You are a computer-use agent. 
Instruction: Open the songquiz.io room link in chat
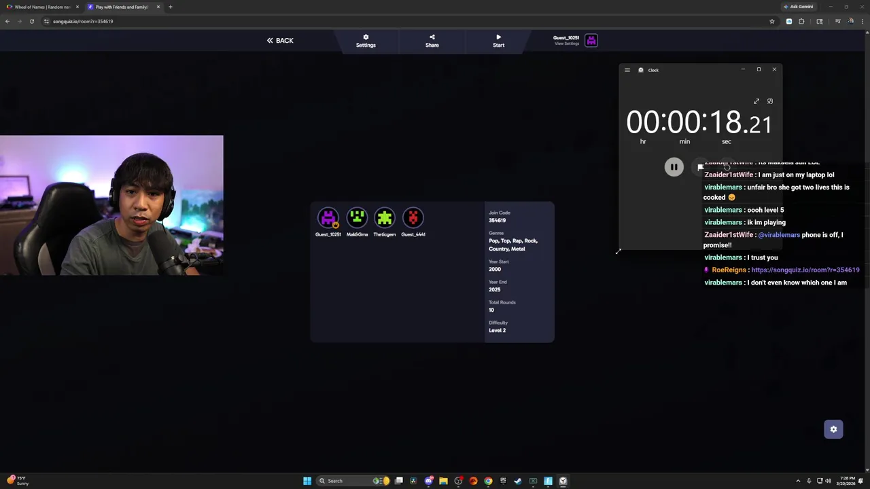tap(805, 270)
